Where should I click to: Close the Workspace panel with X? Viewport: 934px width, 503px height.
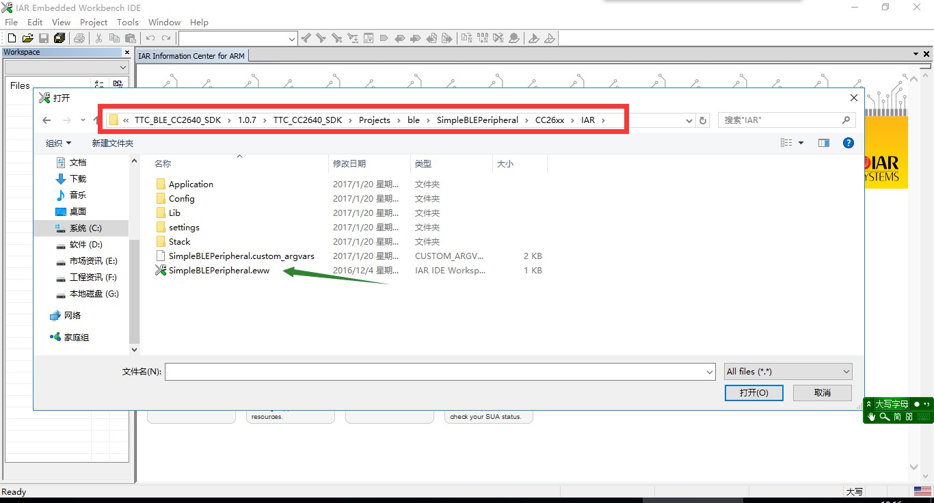126,52
